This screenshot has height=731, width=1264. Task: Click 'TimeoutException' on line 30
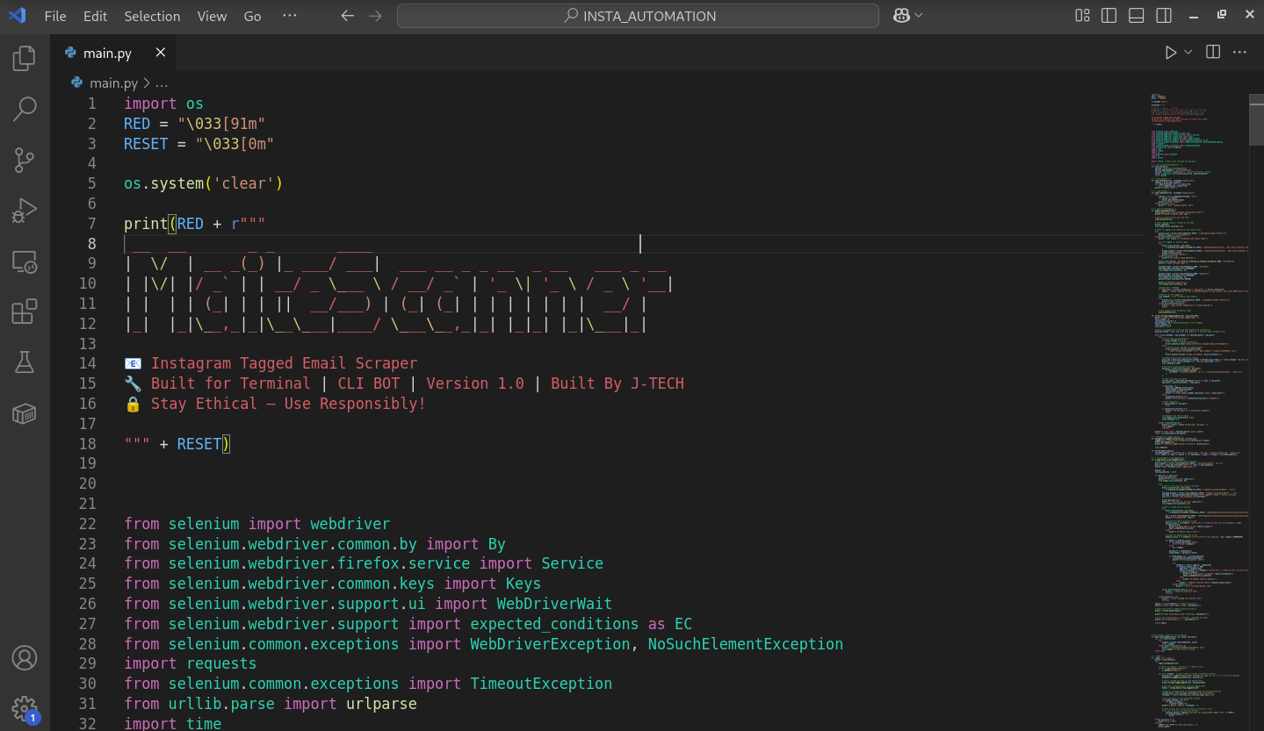(541, 684)
